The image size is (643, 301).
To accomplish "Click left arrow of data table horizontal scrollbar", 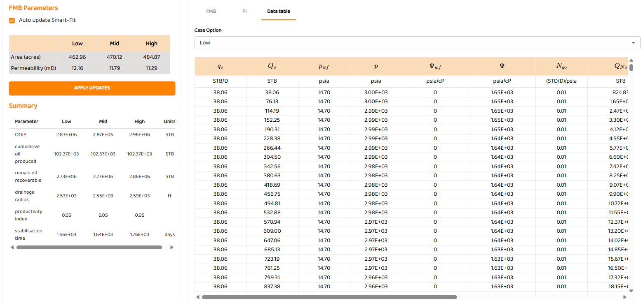I will [x=198, y=297].
